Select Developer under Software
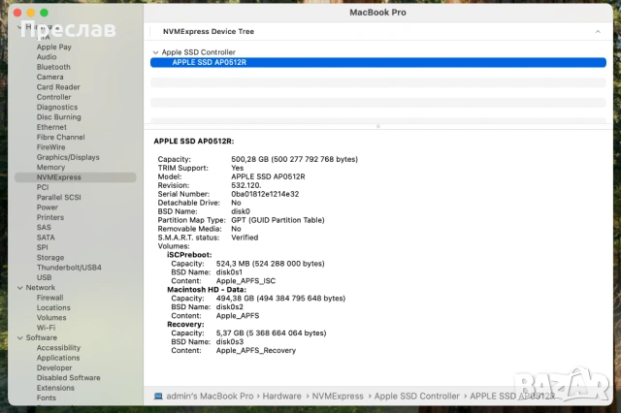 (x=54, y=367)
